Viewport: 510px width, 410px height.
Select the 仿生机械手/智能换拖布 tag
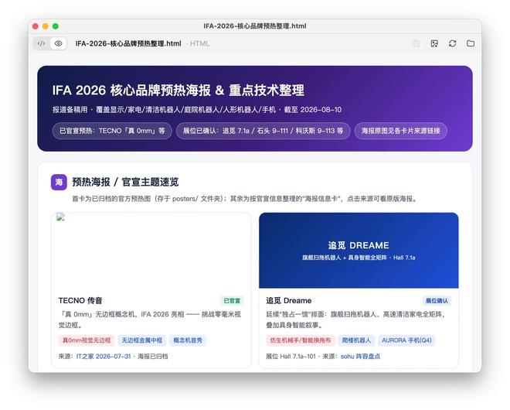point(301,340)
